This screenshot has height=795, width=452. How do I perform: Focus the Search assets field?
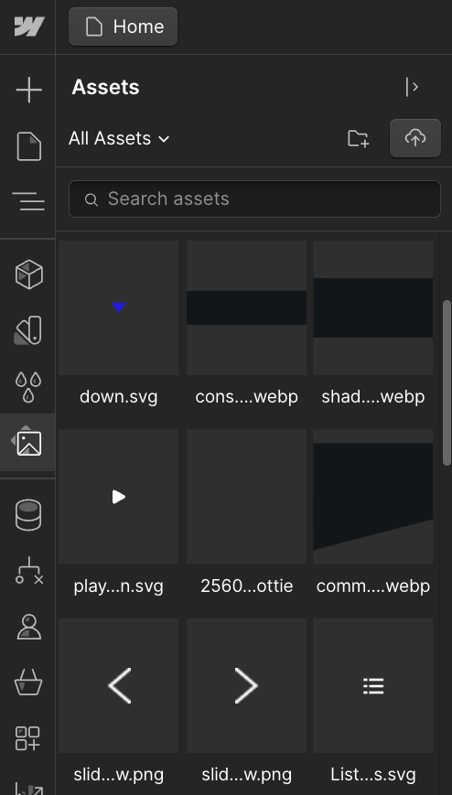tap(254, 199)
